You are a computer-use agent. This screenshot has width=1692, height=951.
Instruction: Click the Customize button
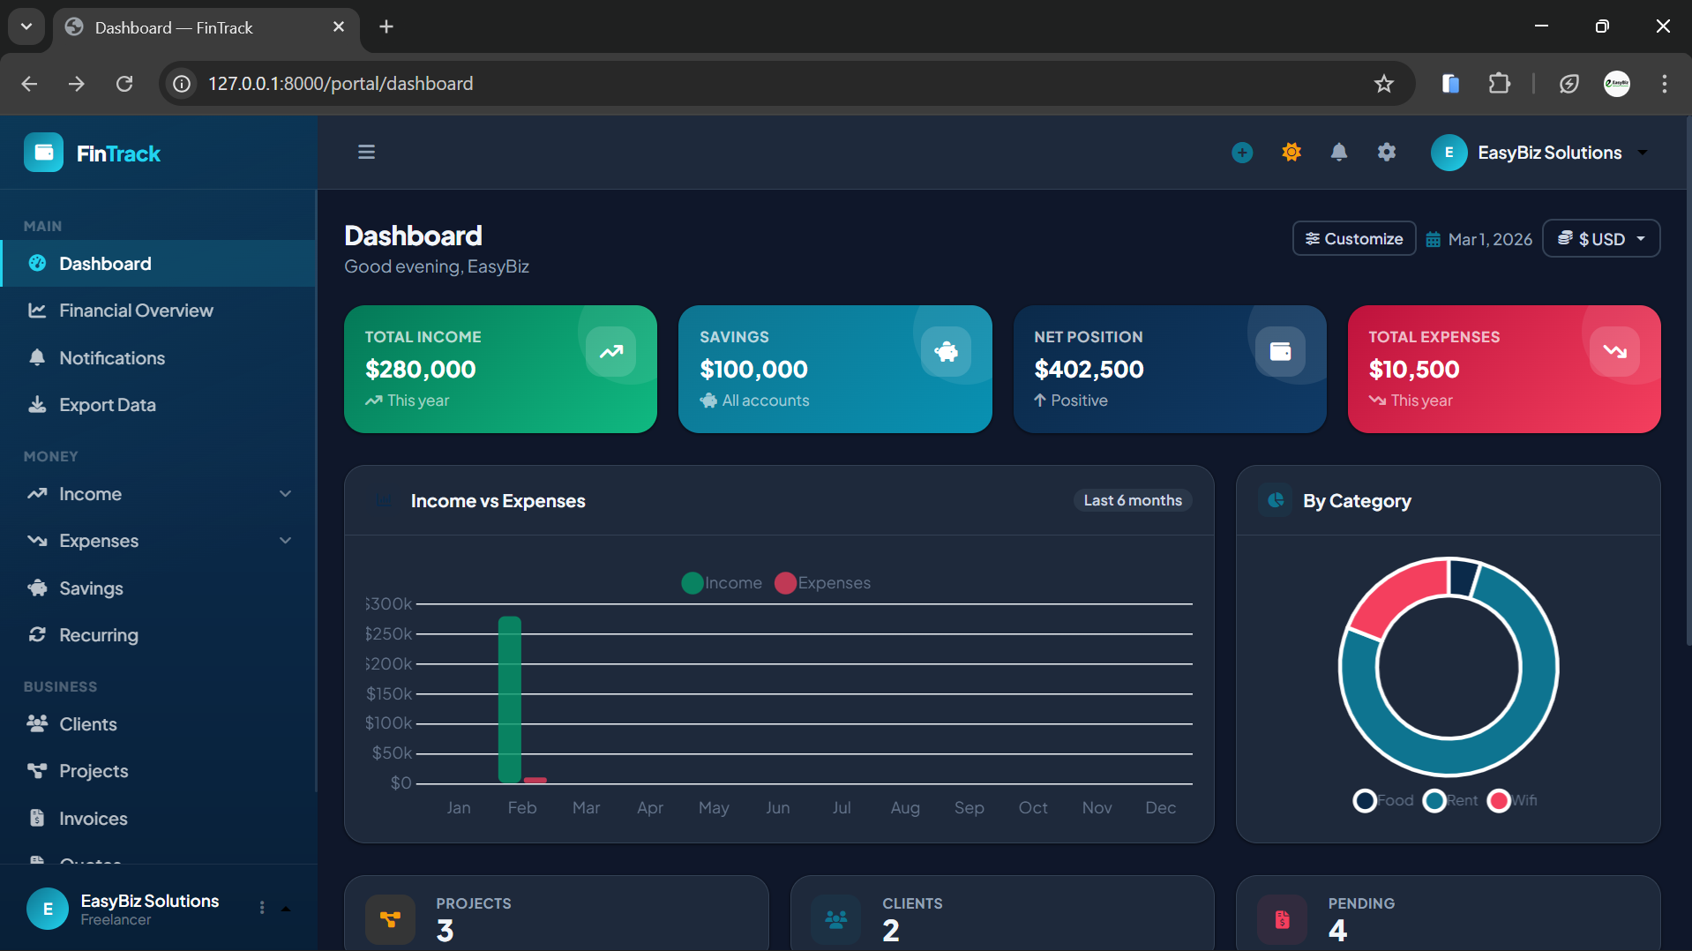1353,238
